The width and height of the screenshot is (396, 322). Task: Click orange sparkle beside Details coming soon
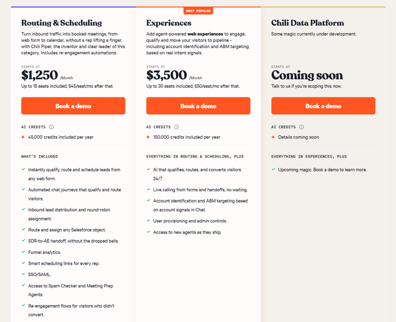273,137
